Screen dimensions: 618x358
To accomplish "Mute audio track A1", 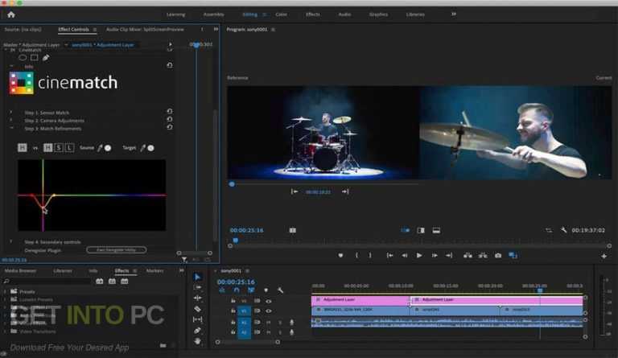I will pos(270,323).
